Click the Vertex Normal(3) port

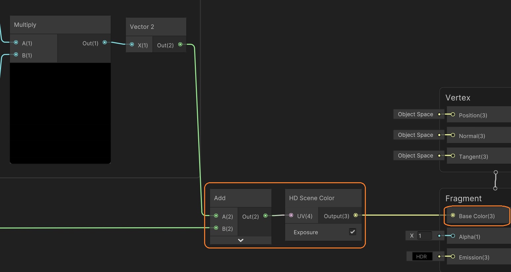tap(453, 135)
